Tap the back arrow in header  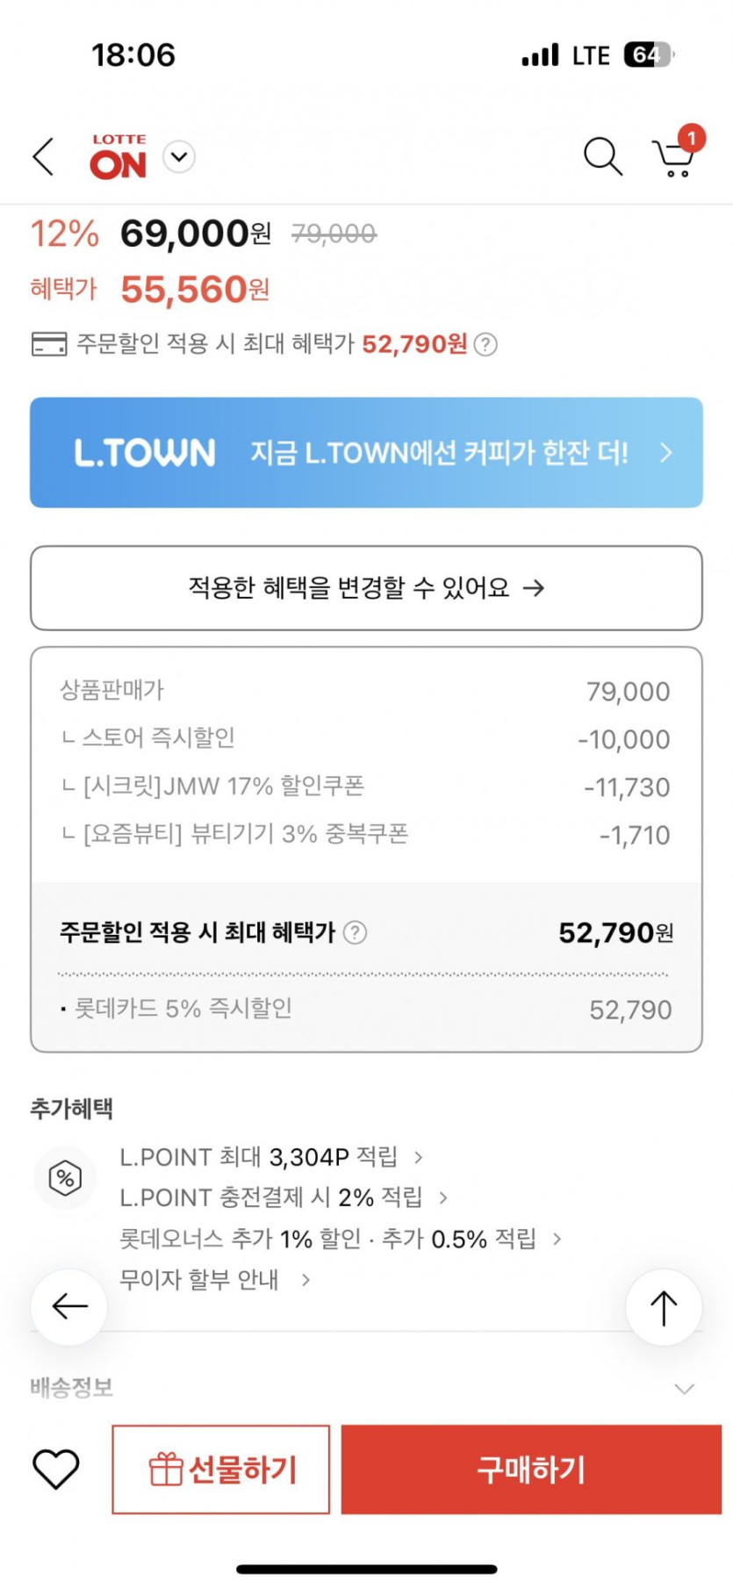pos(44,157)
